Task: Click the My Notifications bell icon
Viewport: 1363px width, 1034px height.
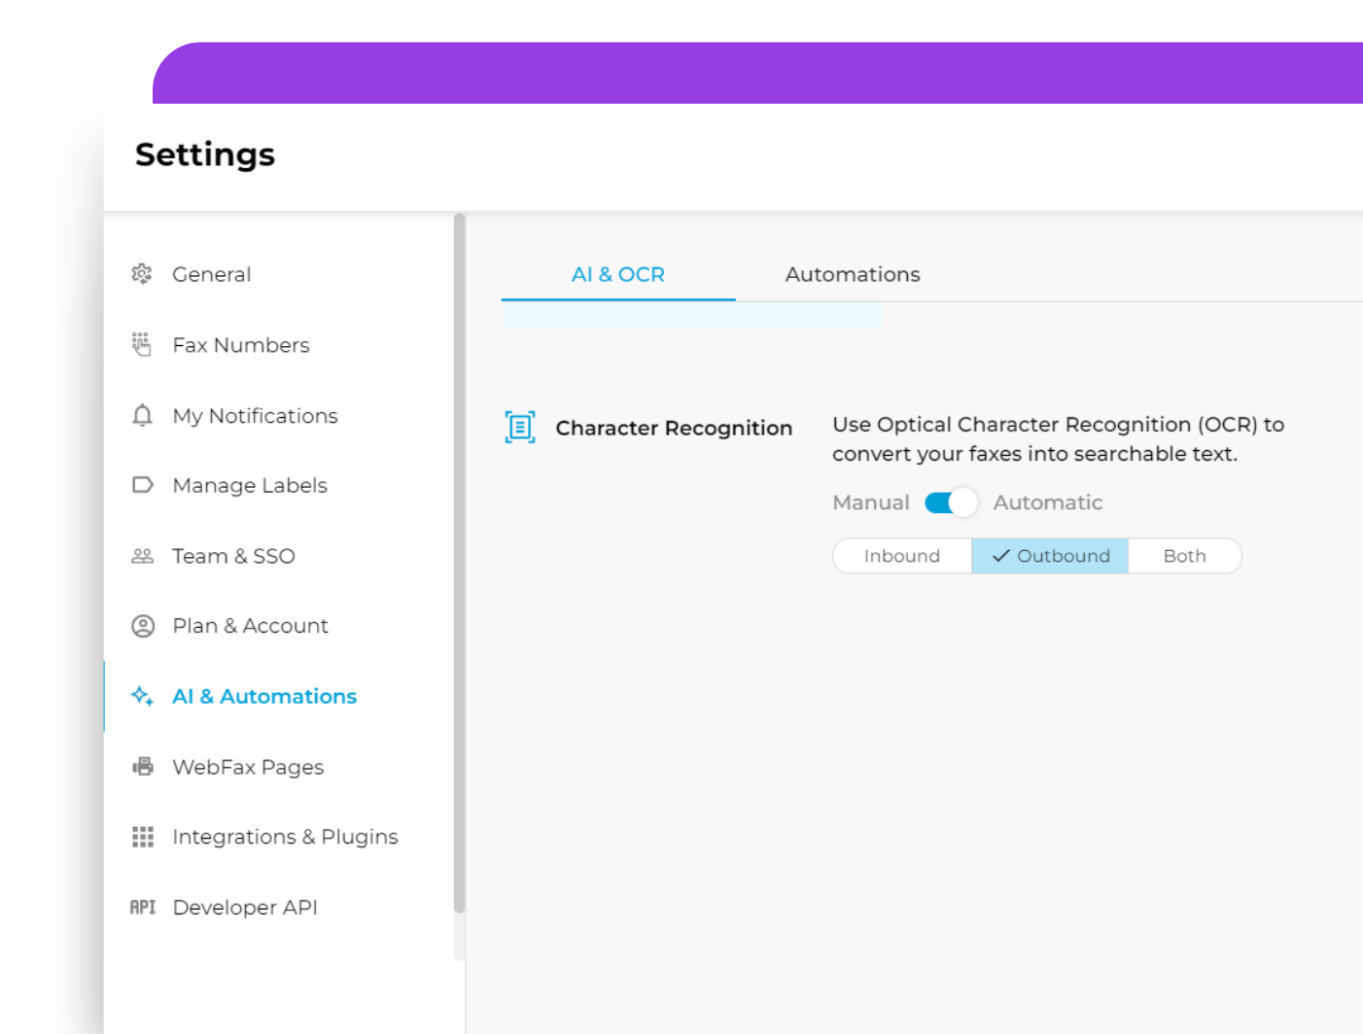Action: pos(142,416)
